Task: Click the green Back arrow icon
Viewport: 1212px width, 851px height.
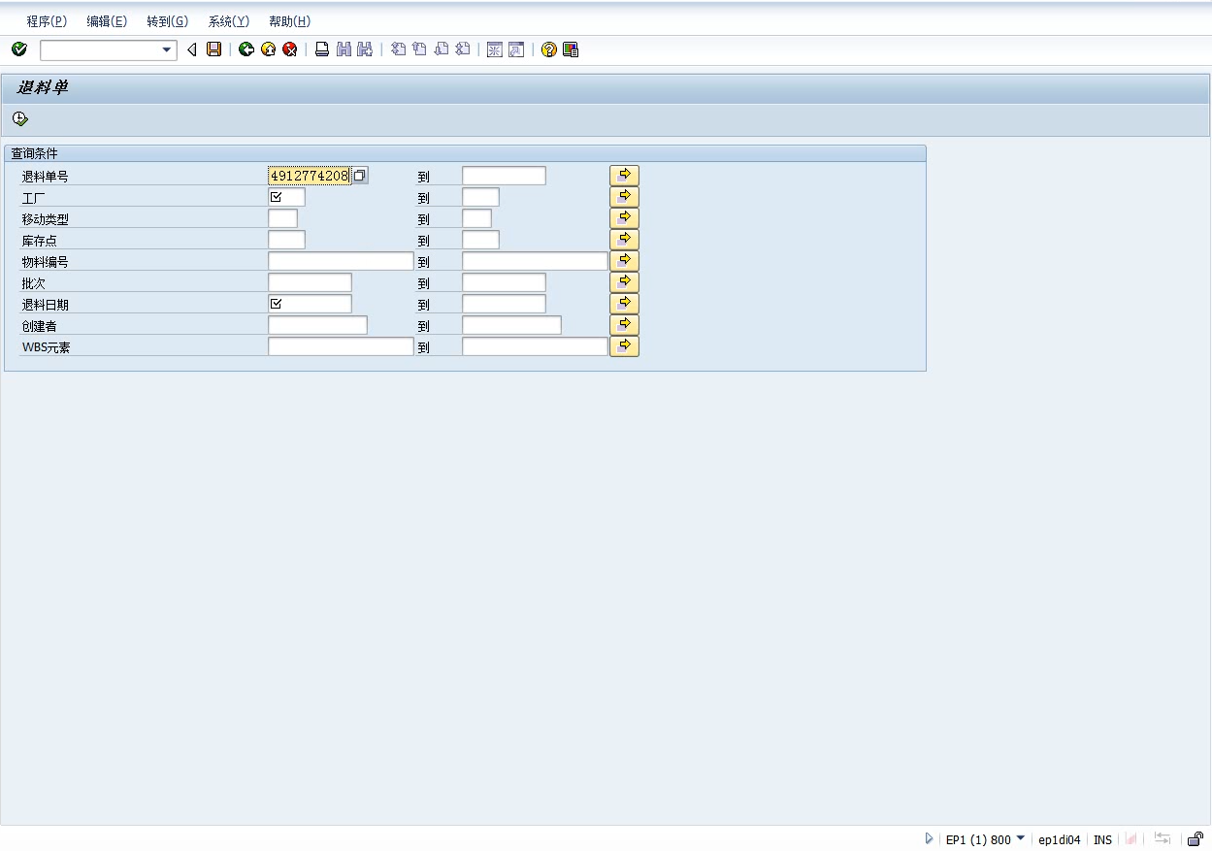Action: 246,49
